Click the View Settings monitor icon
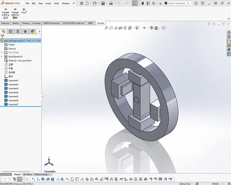The width and height of the screenshot is (231, 185). click(164, 28)
